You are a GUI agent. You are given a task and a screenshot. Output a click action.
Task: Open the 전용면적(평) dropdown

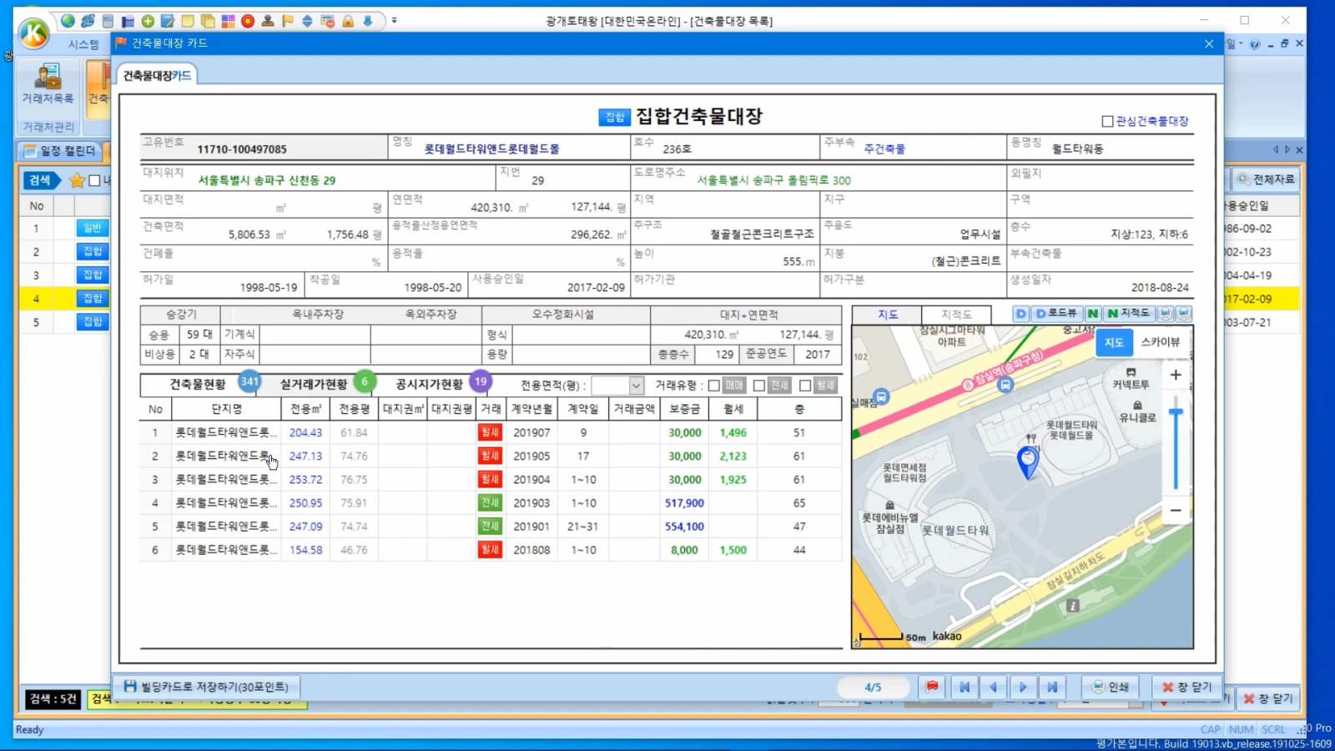tap(636, 386)
